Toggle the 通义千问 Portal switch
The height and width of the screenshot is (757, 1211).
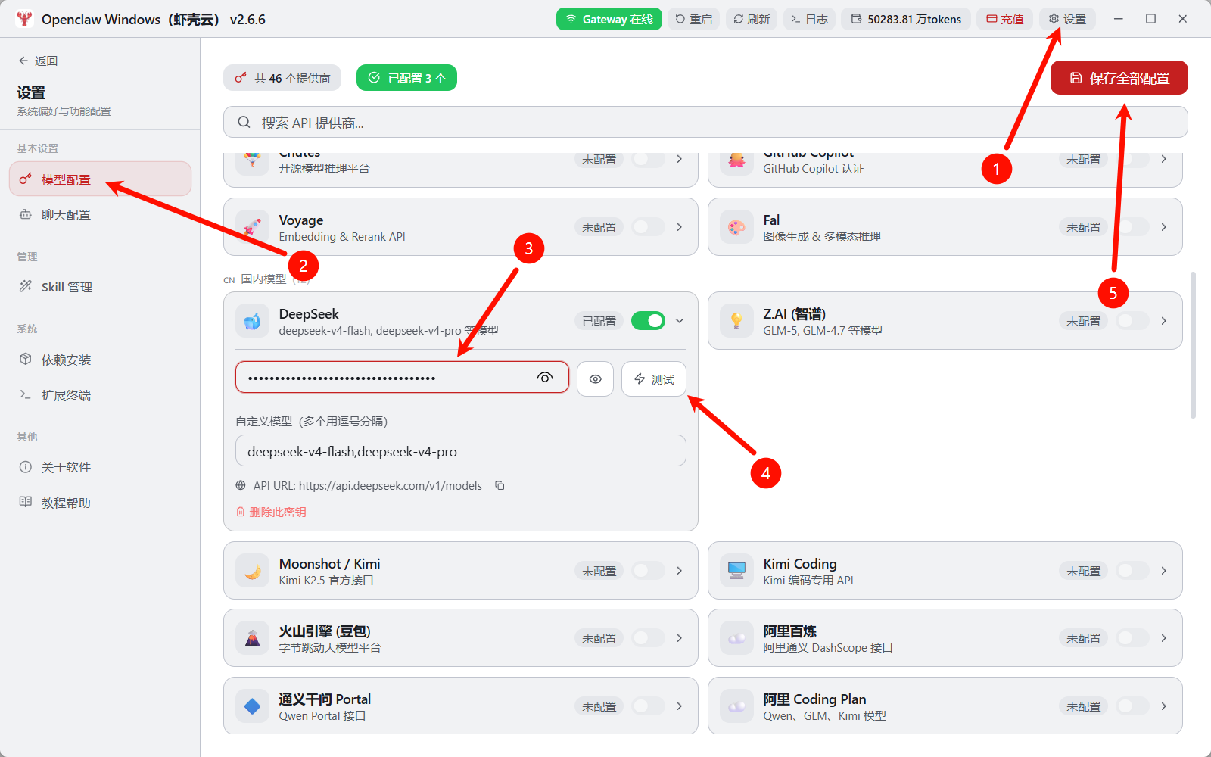tap(648, 706)
